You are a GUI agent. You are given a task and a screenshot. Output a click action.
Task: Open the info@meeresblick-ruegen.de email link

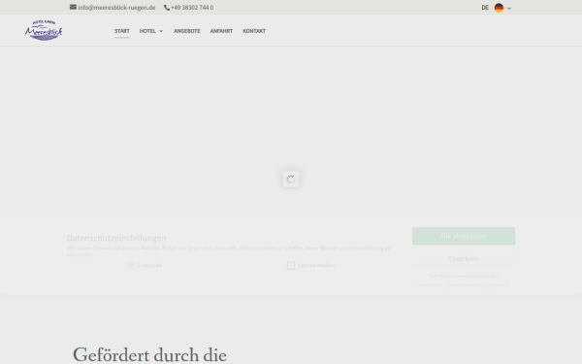click(116, 8)
